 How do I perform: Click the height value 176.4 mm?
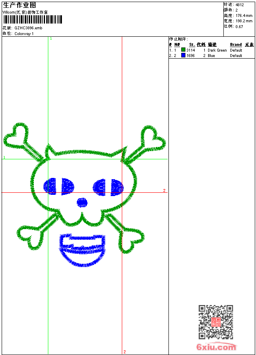pos(244,15)
